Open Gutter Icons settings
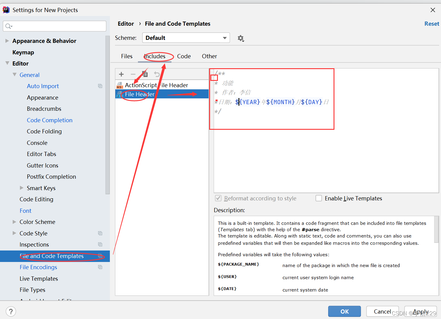441x319 pixels. pos(43,165)
